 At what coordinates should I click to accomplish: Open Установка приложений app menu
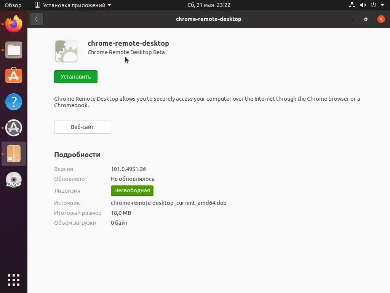point(73,5)
